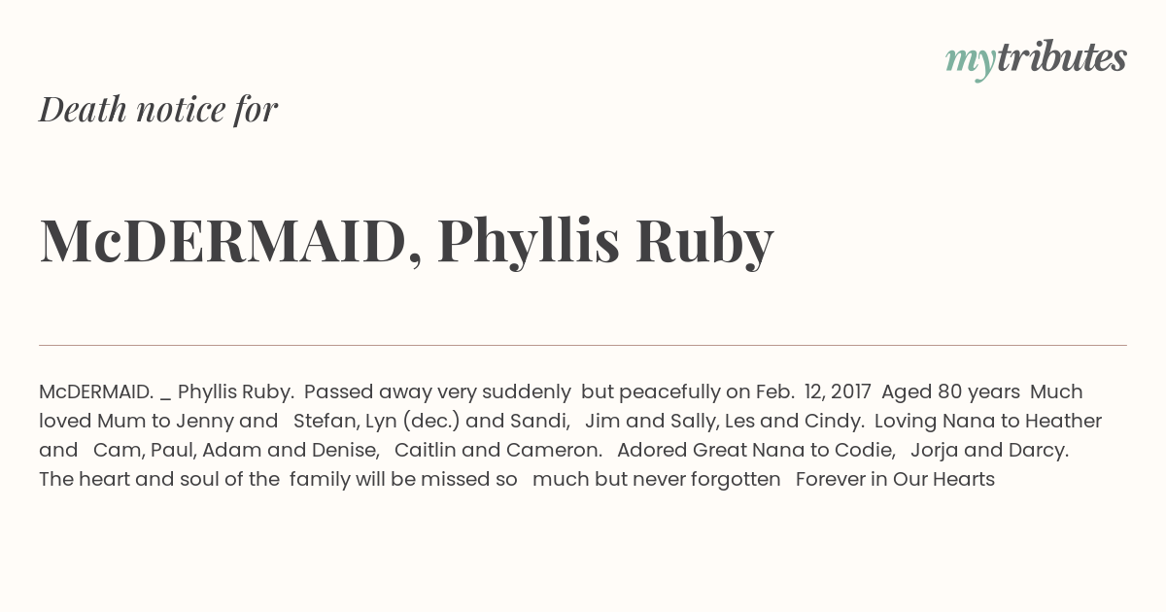
Task: Click the green "my" part of logo
Action: [971, 64]
